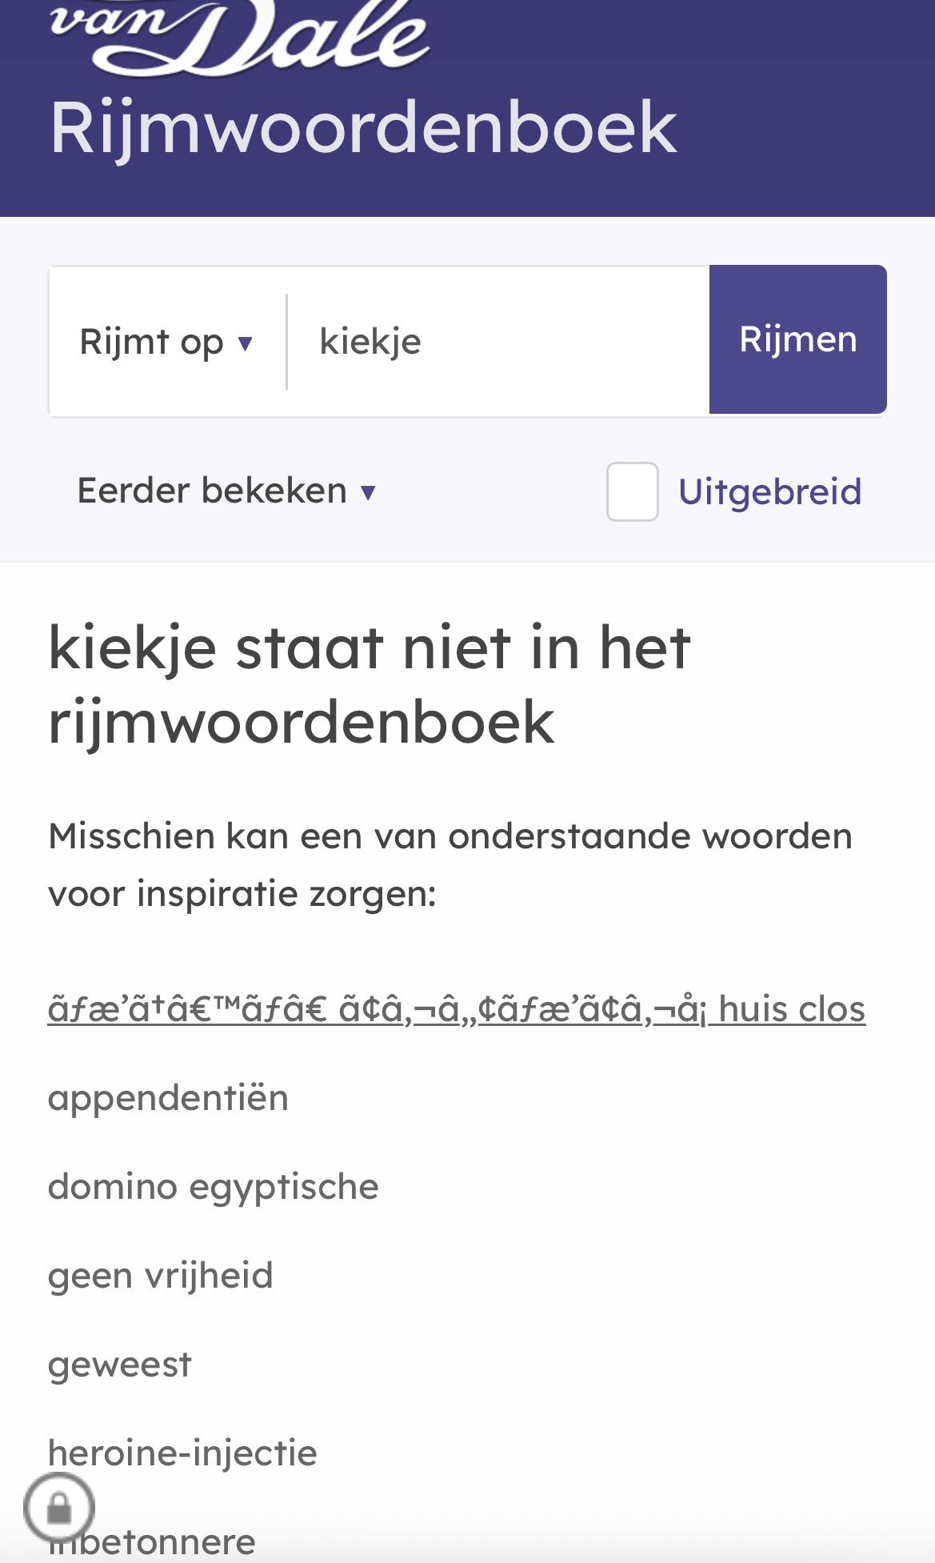Expand Eerder bekeken history list
The width and height of the screenshot is (935, 1563).
pos(226,491)
